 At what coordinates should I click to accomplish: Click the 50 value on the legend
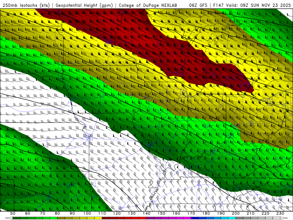13,213
